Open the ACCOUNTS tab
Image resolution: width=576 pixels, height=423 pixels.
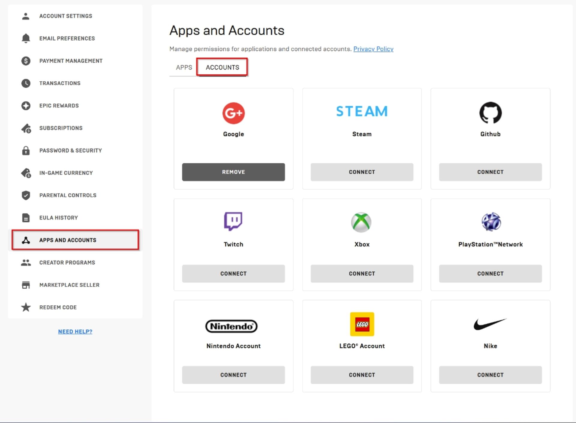click(x=222, y=67)
